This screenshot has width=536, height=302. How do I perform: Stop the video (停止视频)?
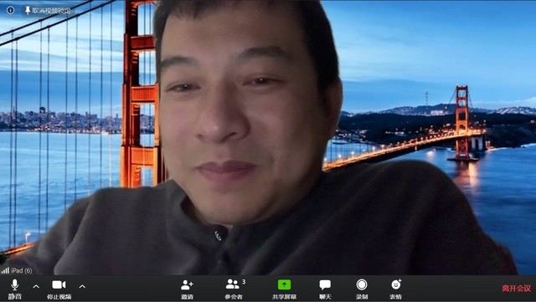coord(59,289)
